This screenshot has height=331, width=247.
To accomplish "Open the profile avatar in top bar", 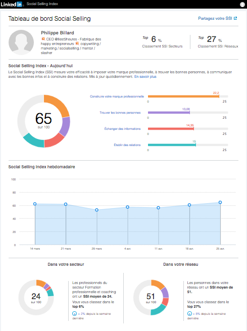I will (x=242, y=5).
